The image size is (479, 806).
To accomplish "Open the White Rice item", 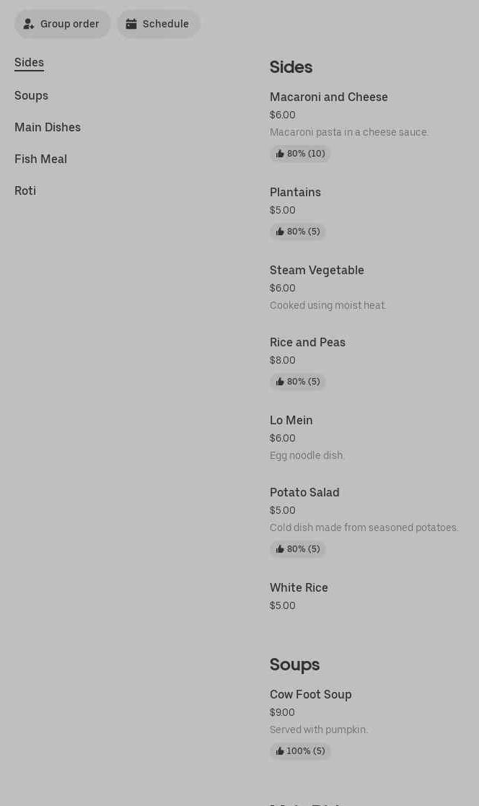I will point(299,588).
